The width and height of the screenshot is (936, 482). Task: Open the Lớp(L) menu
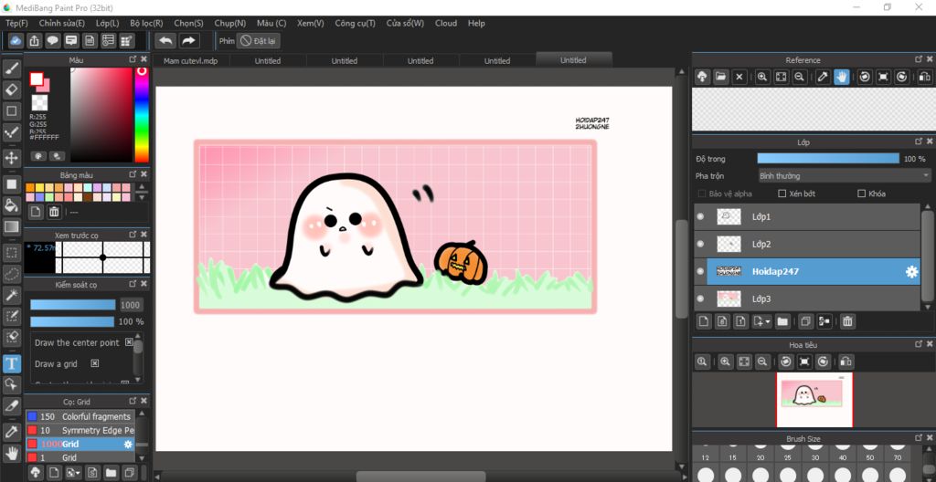(108, 23)
